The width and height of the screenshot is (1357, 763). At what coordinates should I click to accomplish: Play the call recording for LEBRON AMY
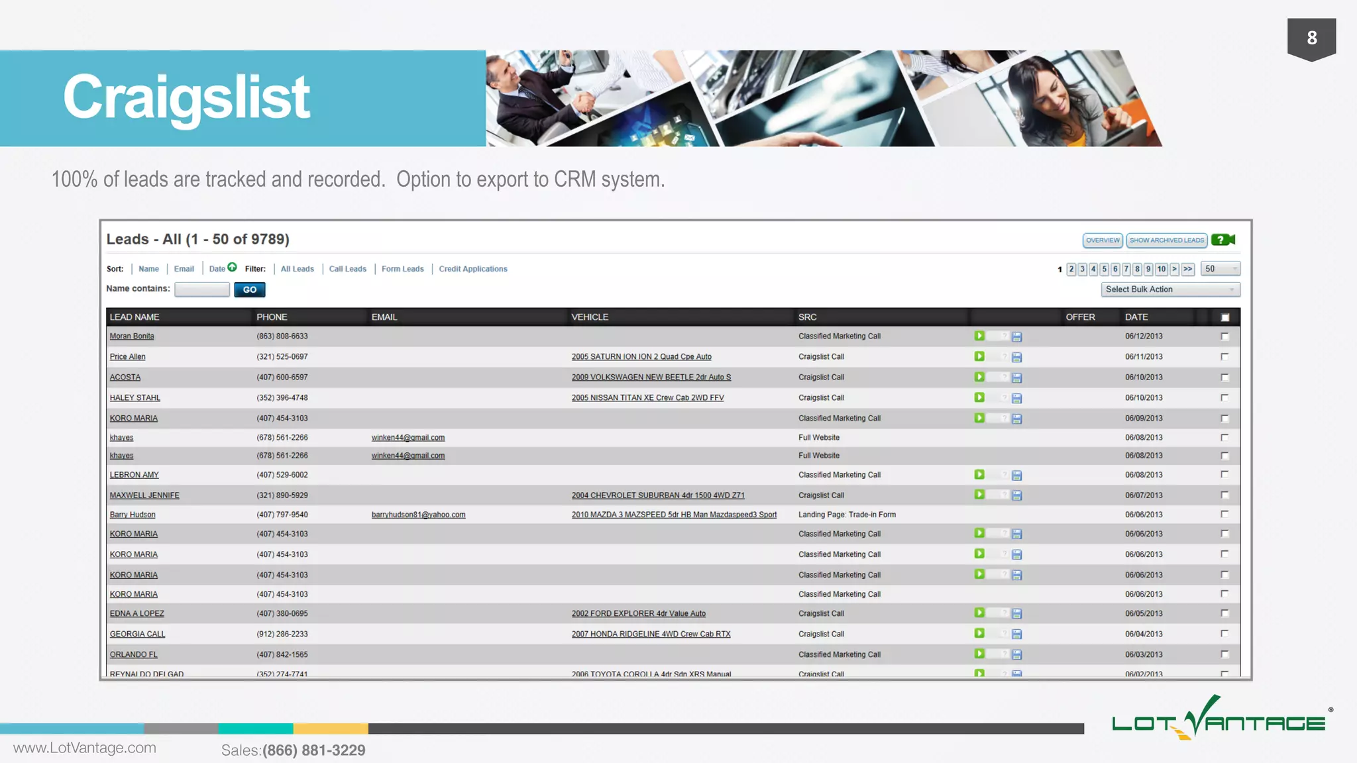point(979,474)
